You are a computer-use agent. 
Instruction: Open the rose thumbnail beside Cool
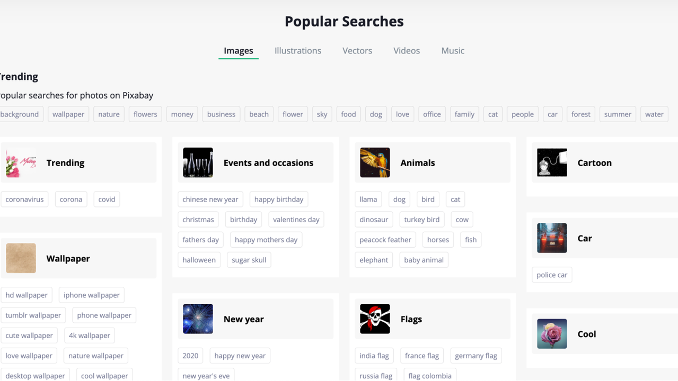(552, 334)
